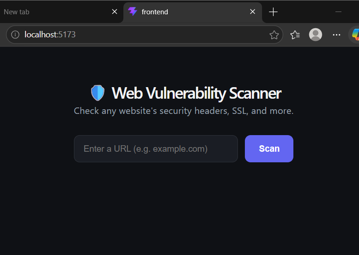Open a new browser tab with plus button
Viewport: 359px width, 255px height.
273,12
